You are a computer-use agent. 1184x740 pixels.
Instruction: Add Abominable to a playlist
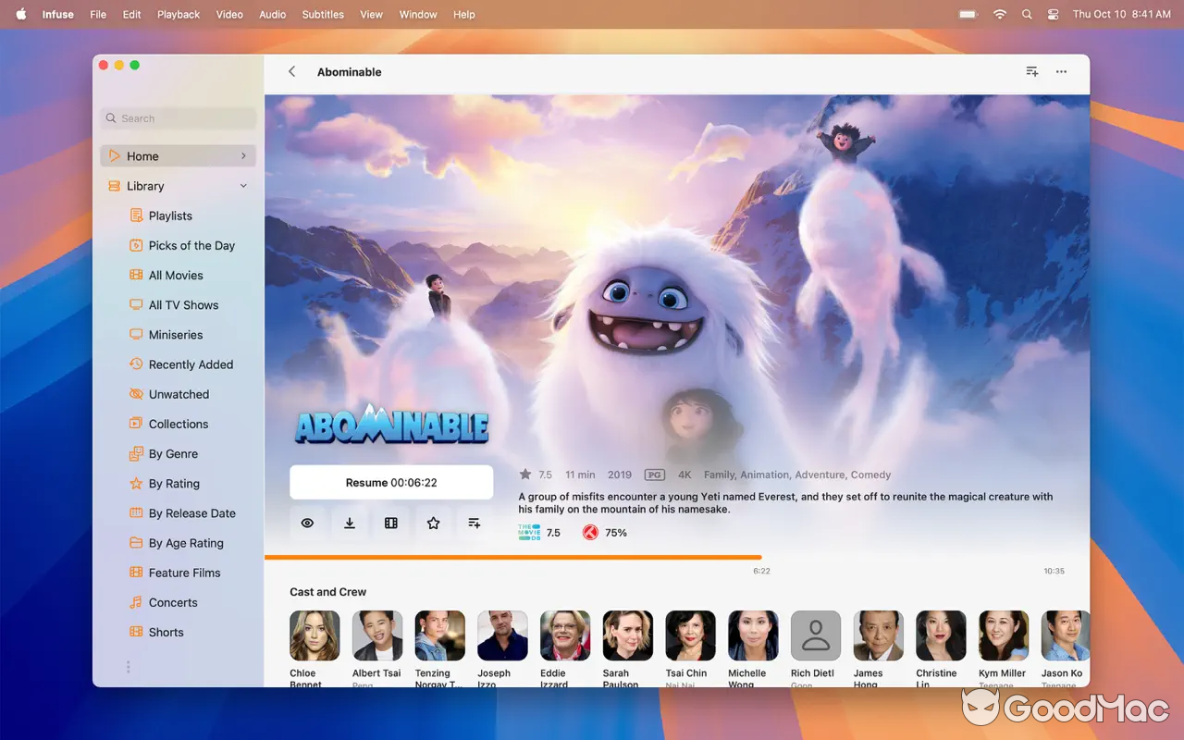click(474, 523)
